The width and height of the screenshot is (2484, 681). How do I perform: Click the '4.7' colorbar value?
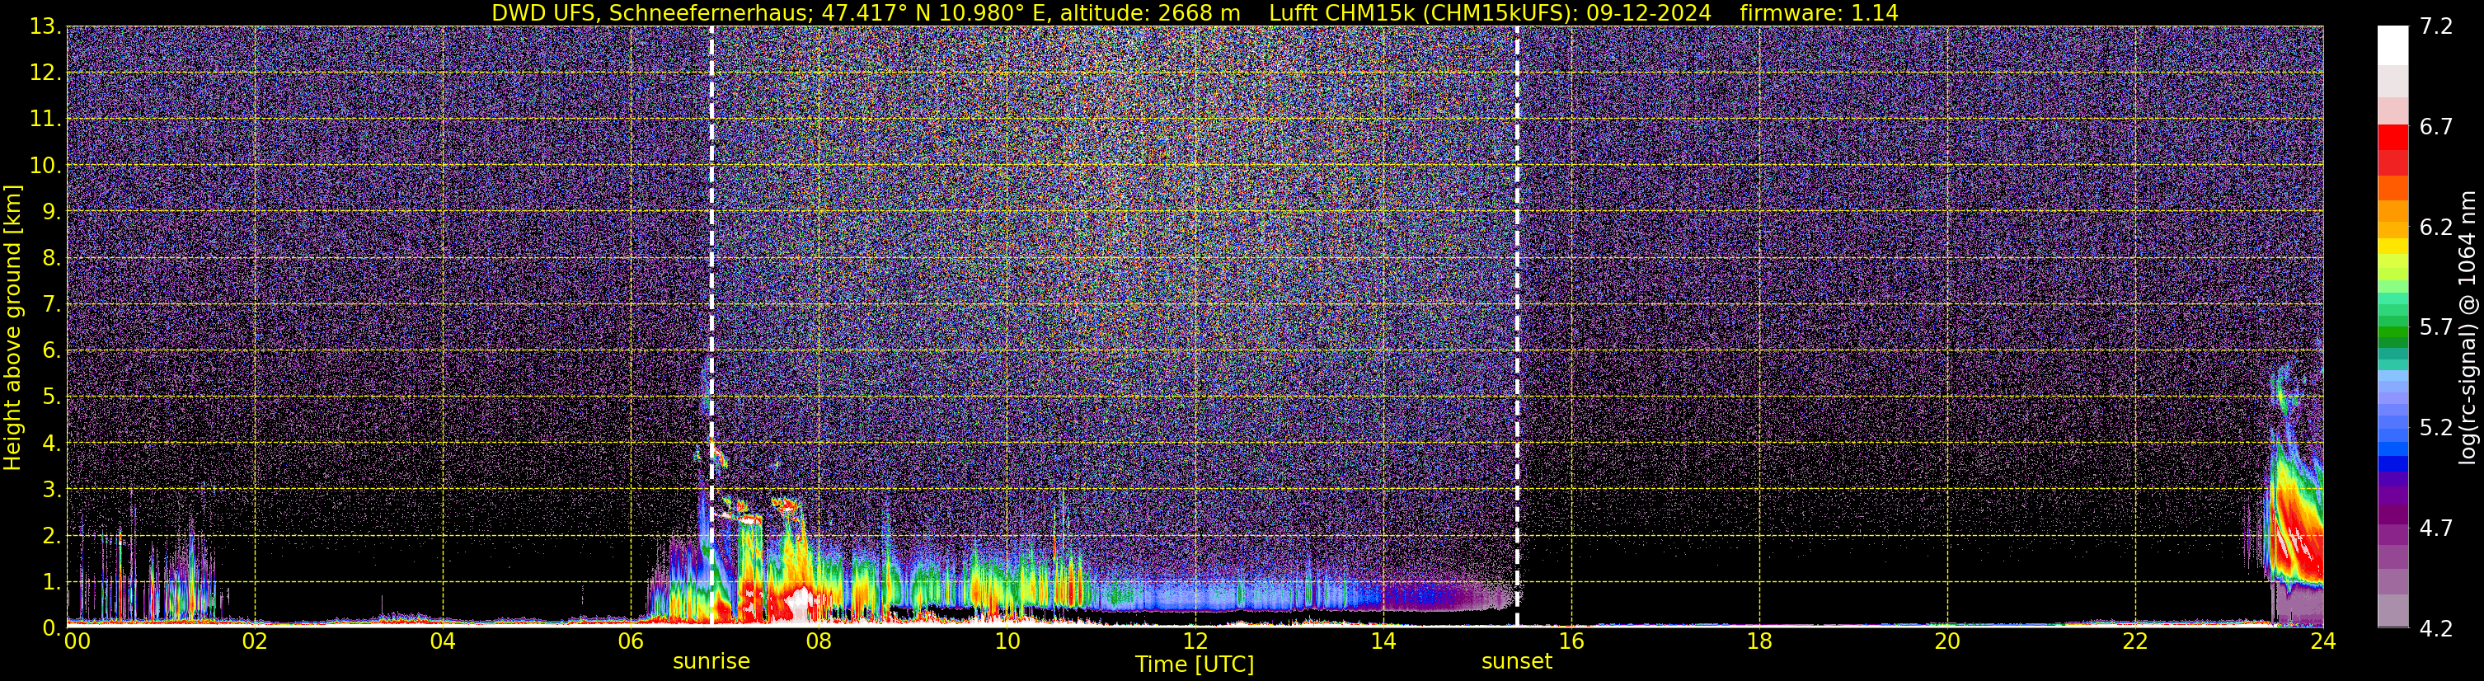[2436, 528]
